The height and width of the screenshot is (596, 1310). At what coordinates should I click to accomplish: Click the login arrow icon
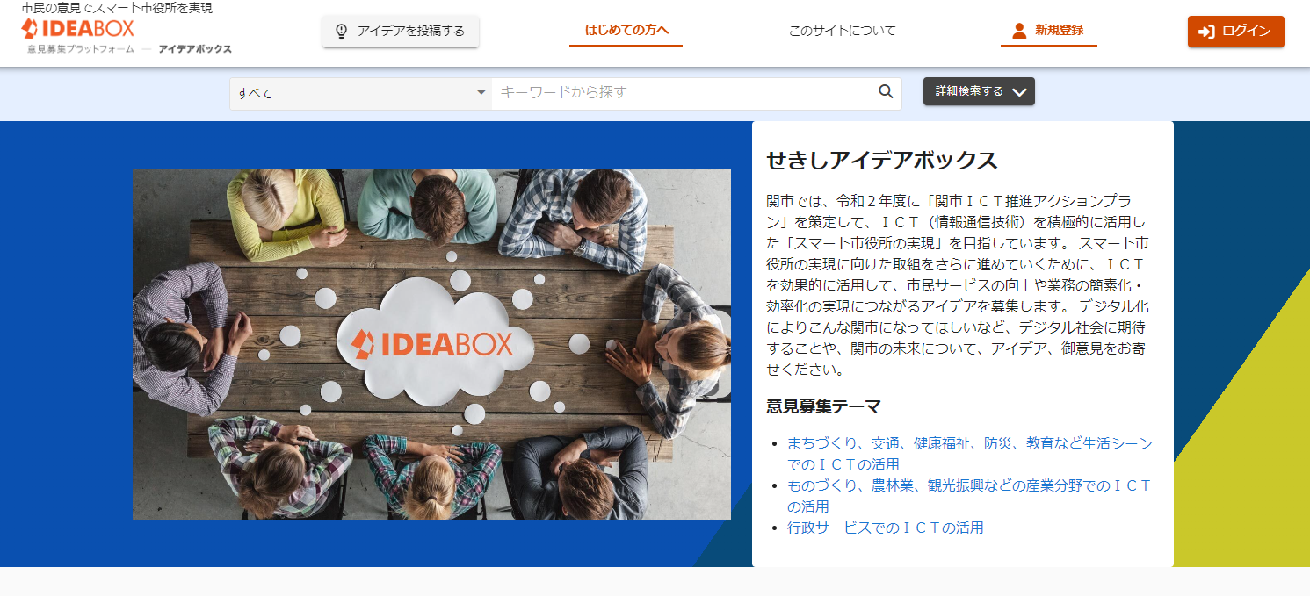click(x=1207, y=32)
